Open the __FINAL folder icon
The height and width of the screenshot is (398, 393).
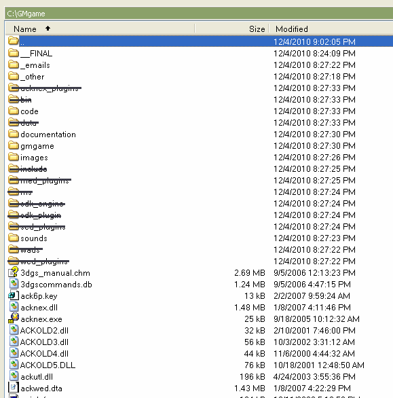pos(13,53)
